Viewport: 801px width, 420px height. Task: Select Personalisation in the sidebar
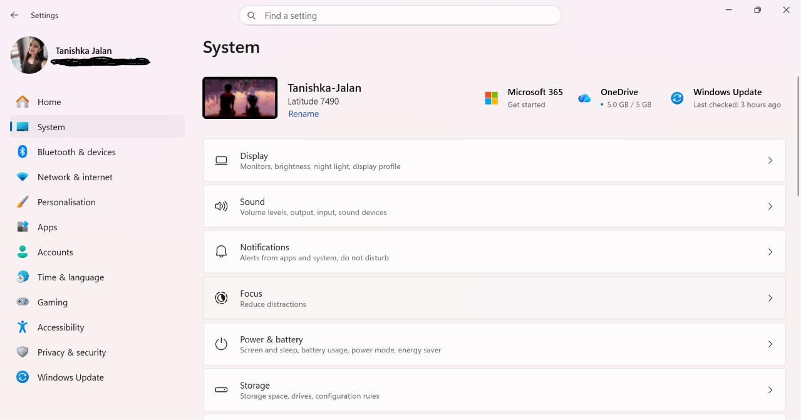pos(98,202)
